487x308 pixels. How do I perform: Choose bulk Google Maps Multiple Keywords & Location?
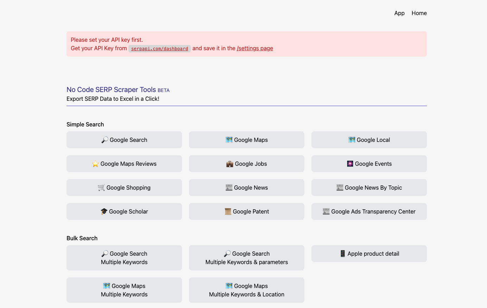coord(247,290)
